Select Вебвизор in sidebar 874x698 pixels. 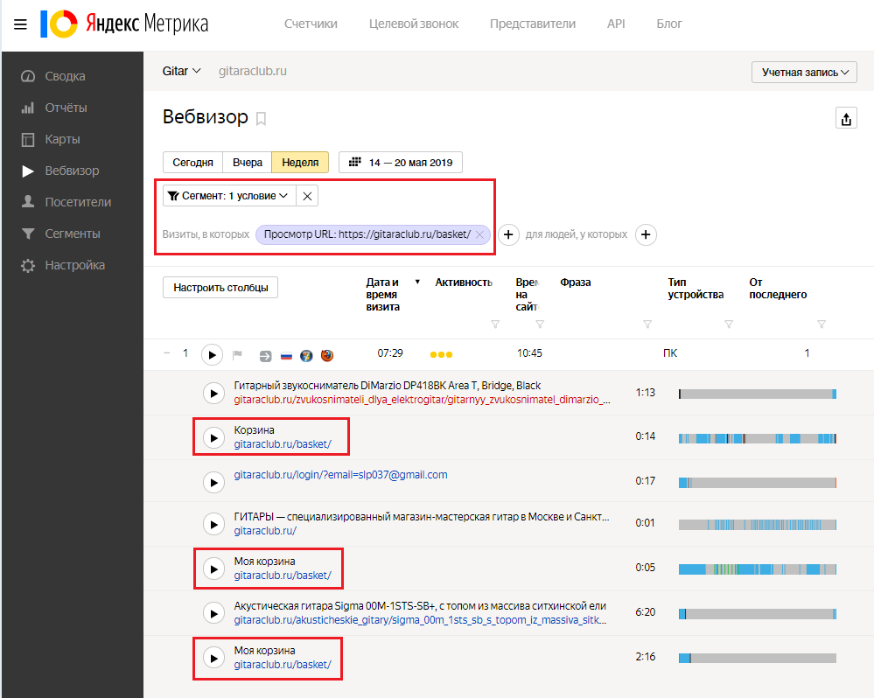pyautogui.click(x=72, y=171)
